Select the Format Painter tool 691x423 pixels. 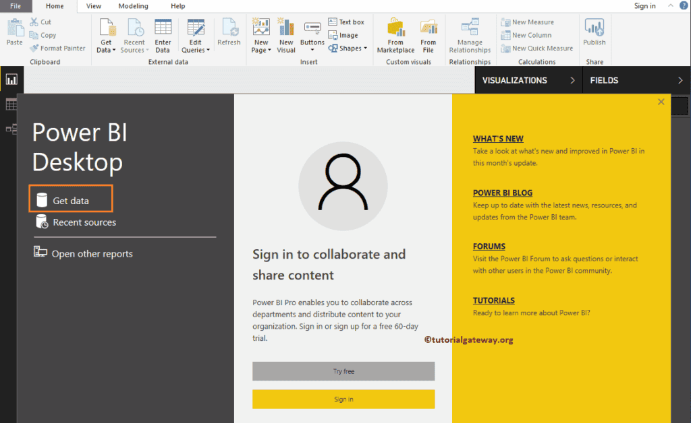[x=58, y=48]
